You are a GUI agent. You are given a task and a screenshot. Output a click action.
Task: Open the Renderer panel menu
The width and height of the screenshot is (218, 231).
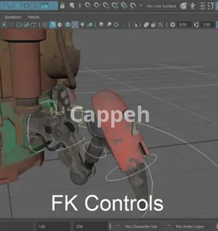[13, 17]
